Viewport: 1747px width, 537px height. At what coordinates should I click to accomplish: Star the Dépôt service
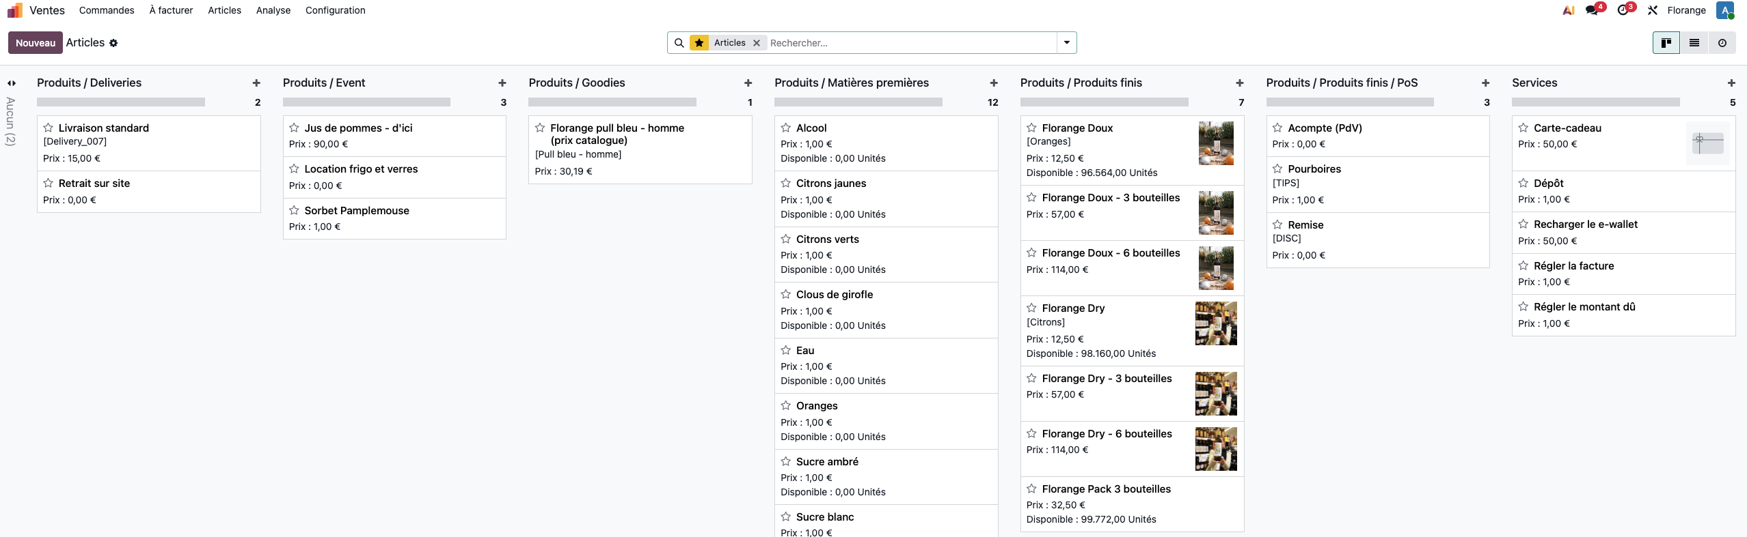click(1523, 183)
